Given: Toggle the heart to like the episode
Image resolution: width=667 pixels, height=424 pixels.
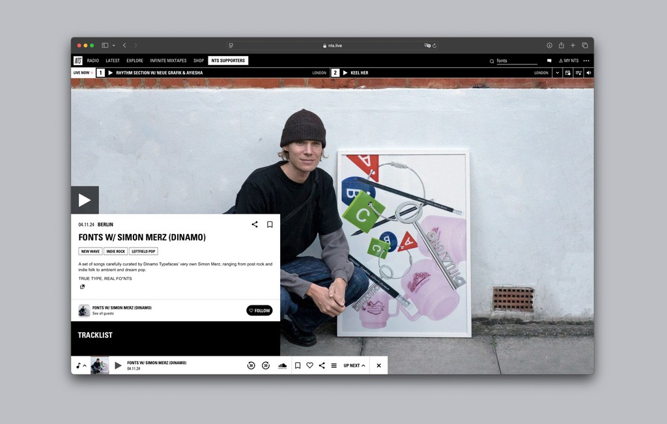Looking at the screenshot, I should tap(310, 365).
